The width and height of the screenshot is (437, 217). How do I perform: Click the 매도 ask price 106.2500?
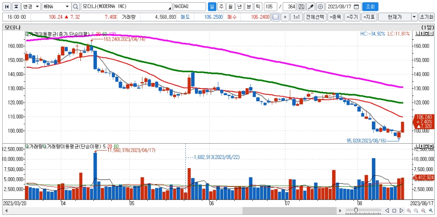click(x=213, y=17)
